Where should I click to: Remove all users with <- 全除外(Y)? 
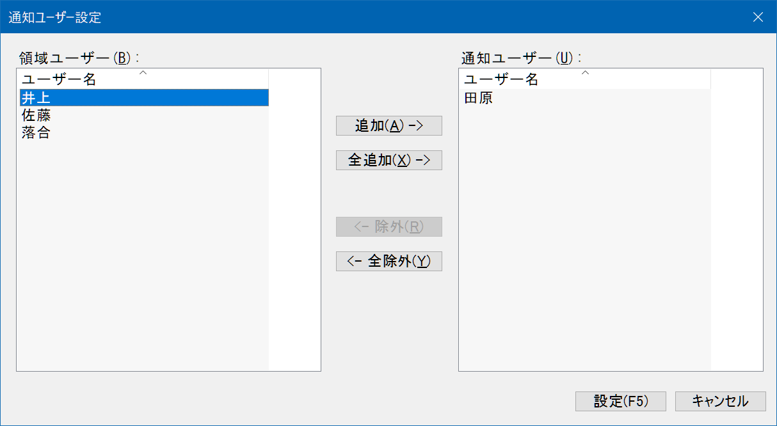[x=389, y=261]
